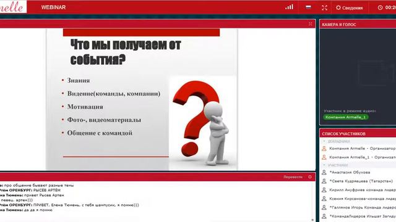Image resolution: width=396 pixels, height=222 pixels.
Task: Click user icon beside Галлямов Игорь
Action: tap(324, 208)
